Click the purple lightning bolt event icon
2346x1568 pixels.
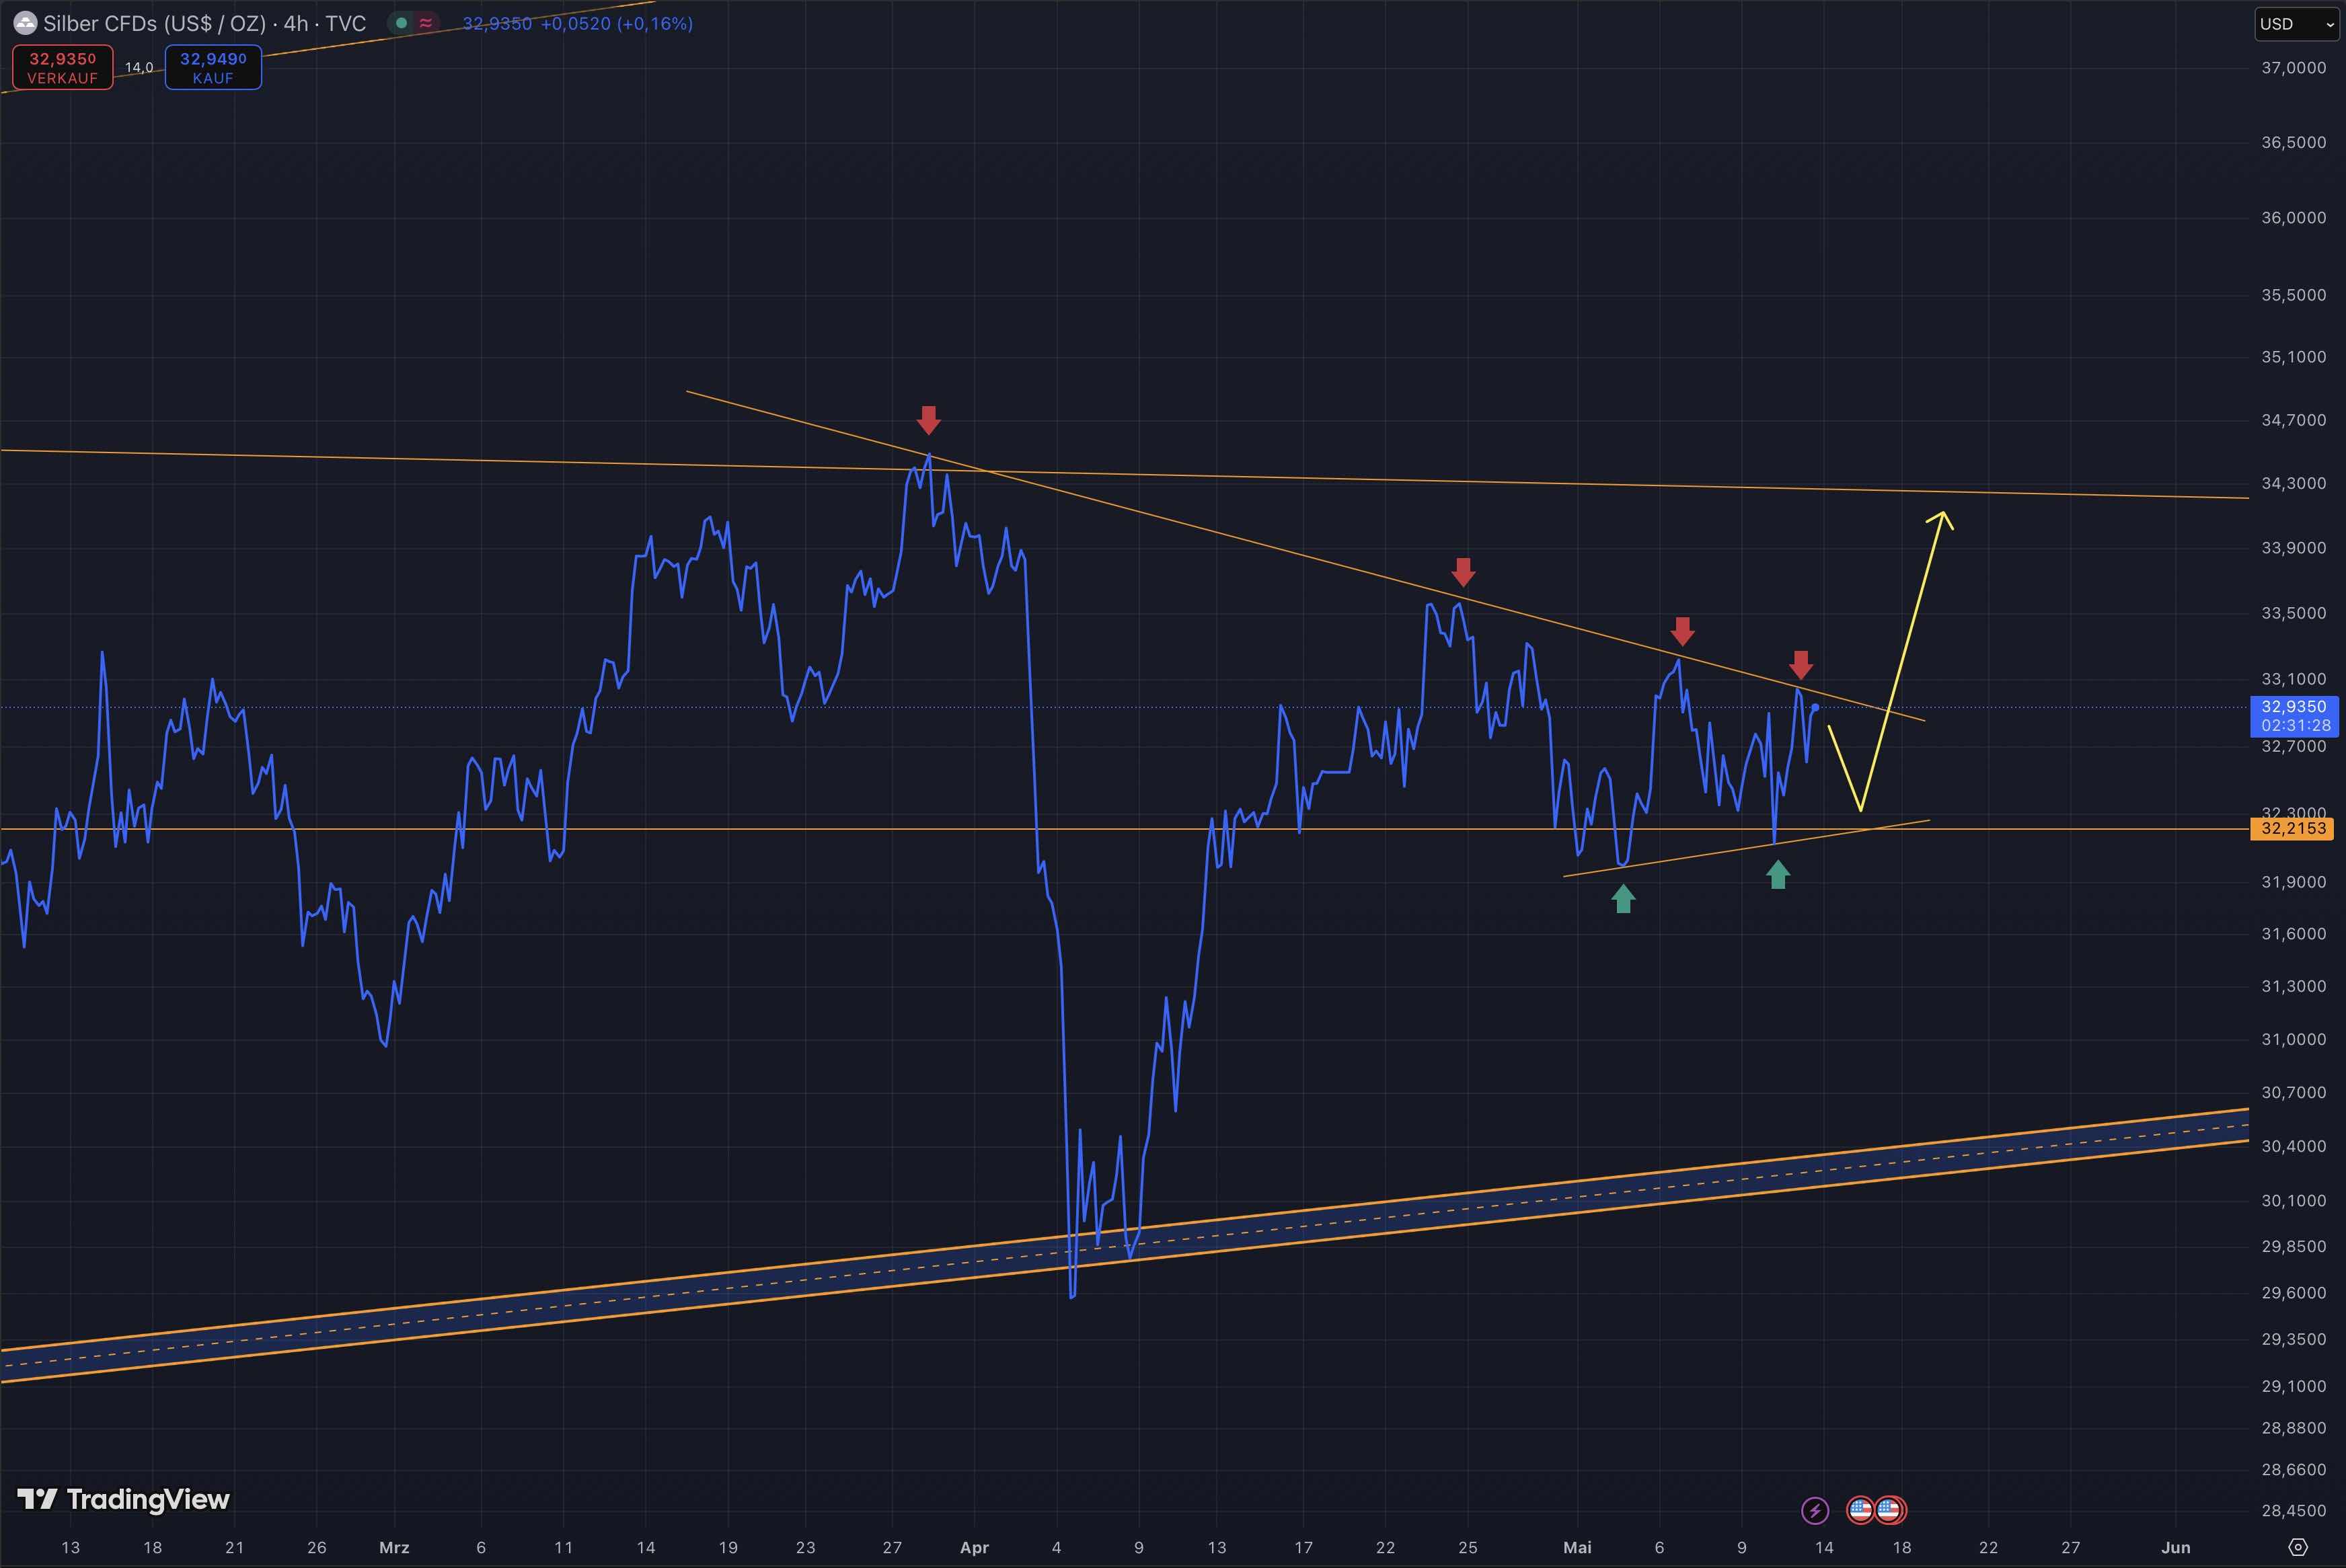click(x=1815, y=1510)
